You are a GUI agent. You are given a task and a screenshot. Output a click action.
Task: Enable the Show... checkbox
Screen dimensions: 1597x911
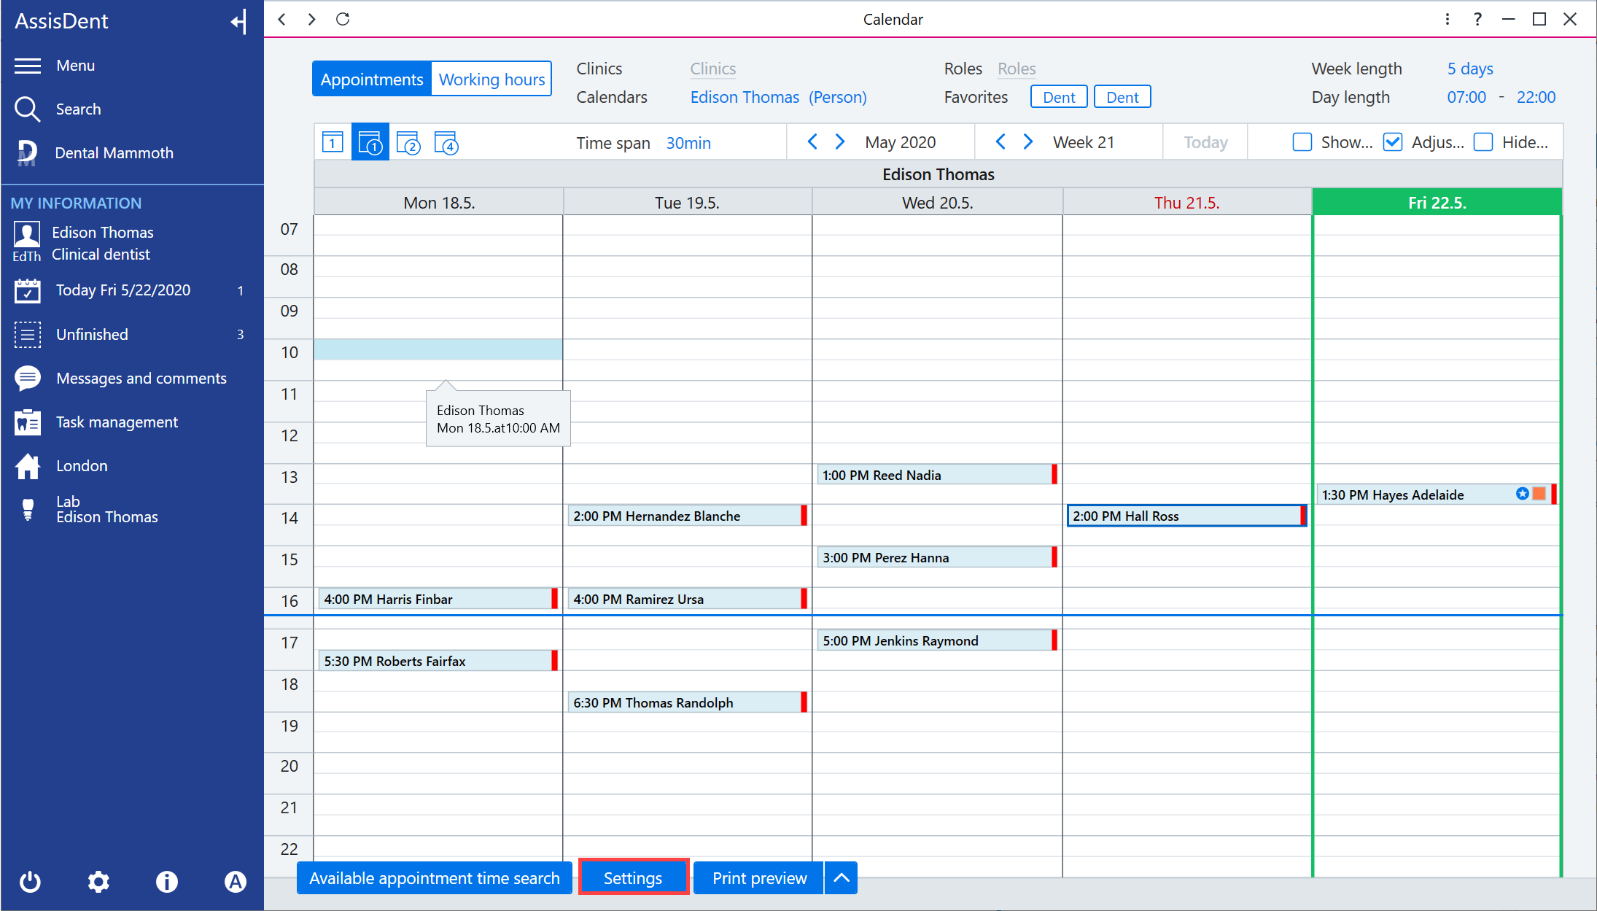1302,142
